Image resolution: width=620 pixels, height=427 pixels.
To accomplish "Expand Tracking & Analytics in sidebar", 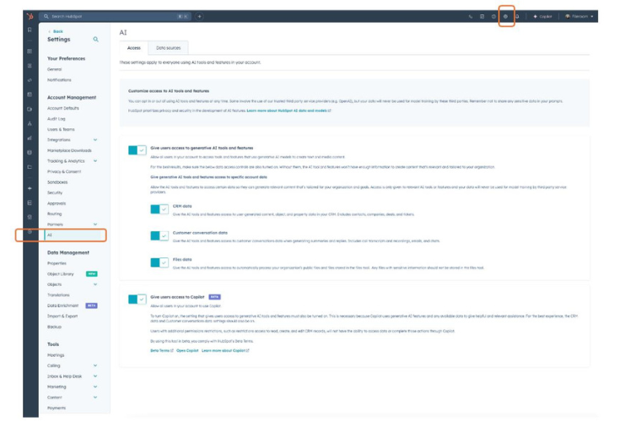I will point(95,160).
